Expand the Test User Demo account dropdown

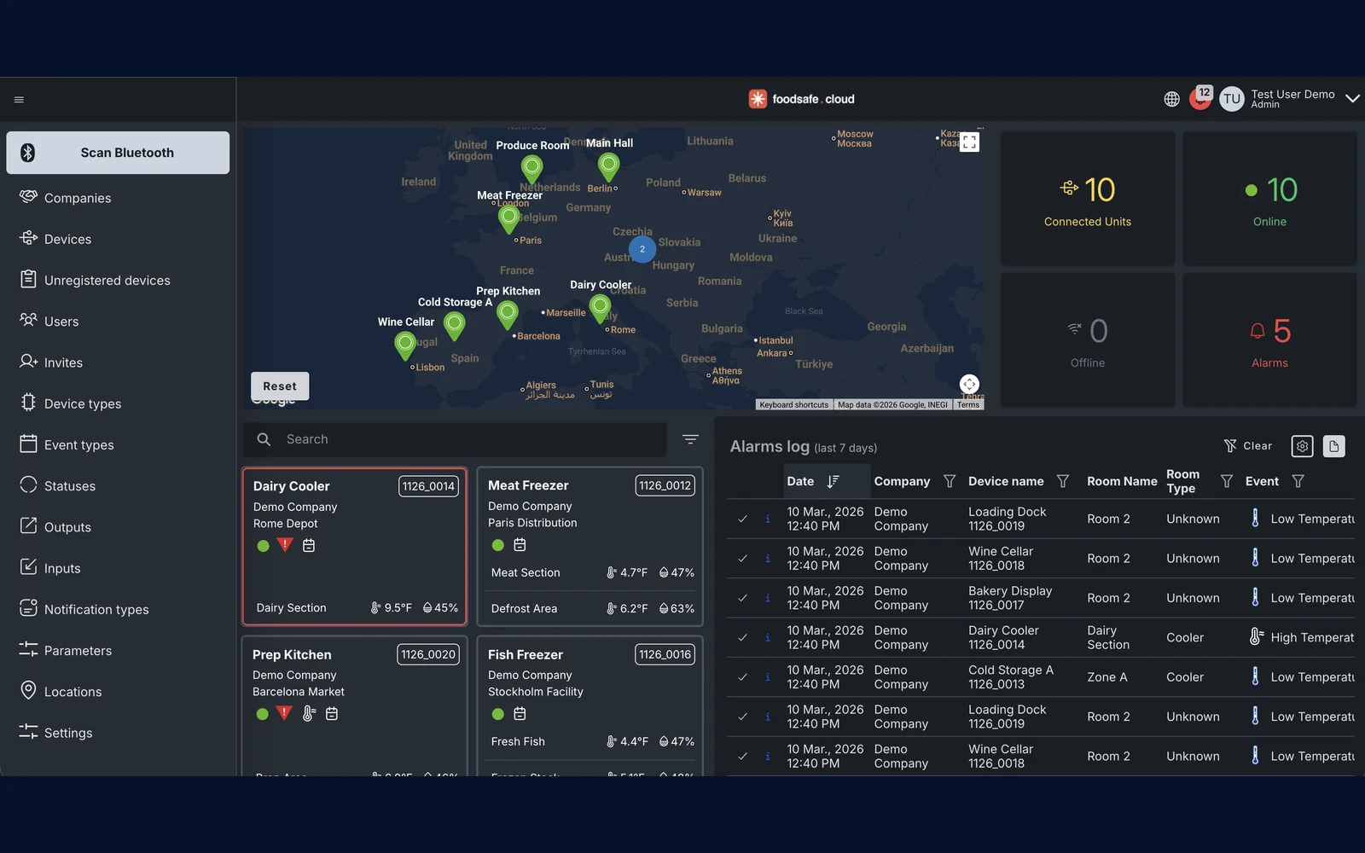click(x=1352, y=99)
